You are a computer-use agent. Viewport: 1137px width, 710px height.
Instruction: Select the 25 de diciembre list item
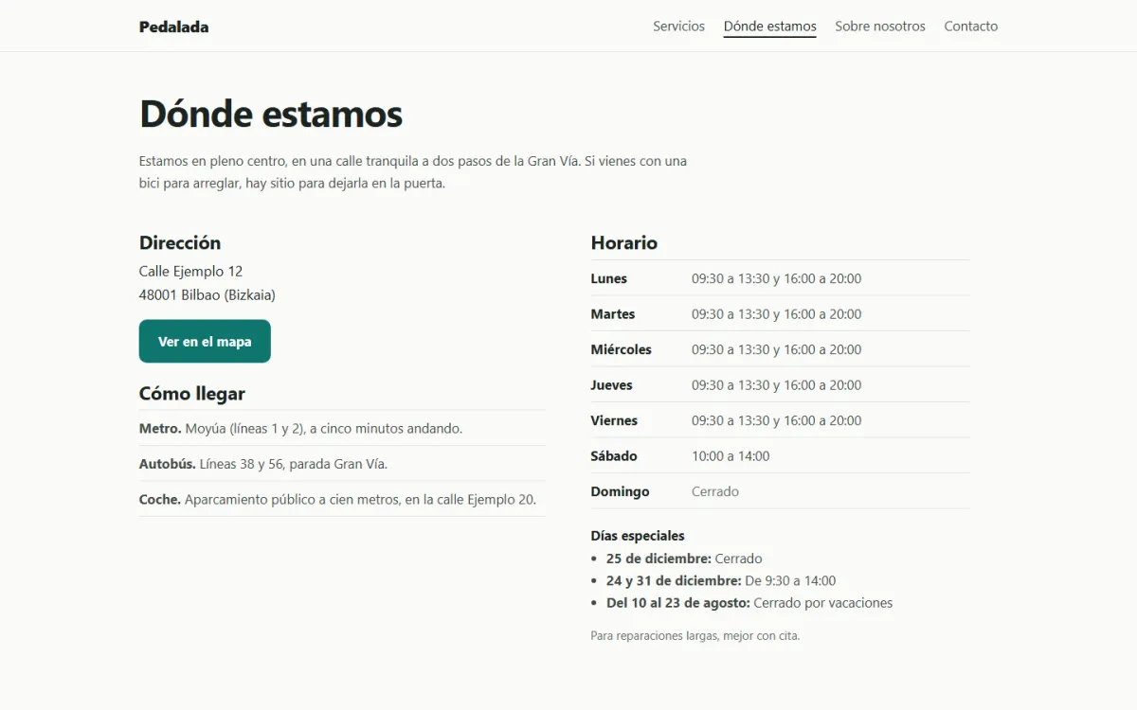click(684, 559)
